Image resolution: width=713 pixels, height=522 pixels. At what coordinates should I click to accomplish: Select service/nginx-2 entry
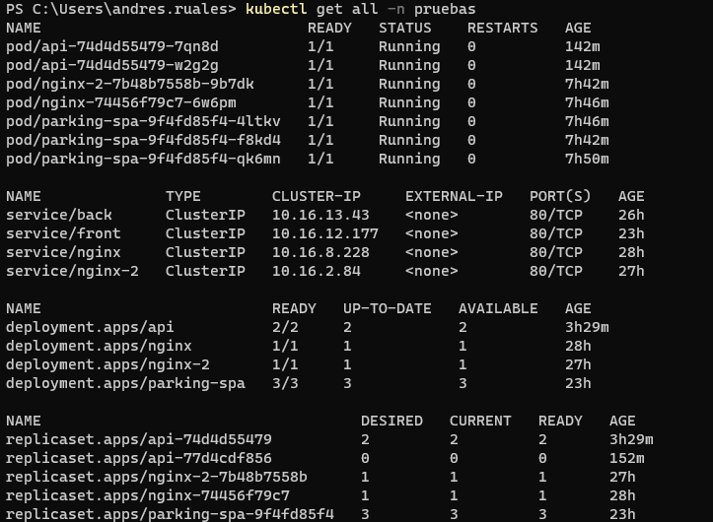click(72, 270)
